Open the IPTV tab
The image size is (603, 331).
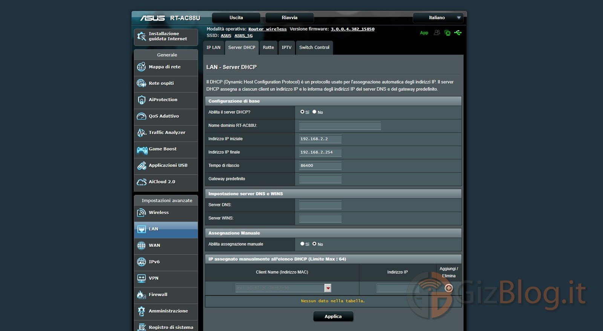286,47
